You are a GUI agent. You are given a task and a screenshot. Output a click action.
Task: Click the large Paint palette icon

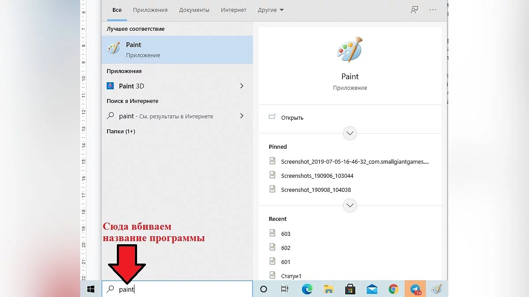click(350, 49)
